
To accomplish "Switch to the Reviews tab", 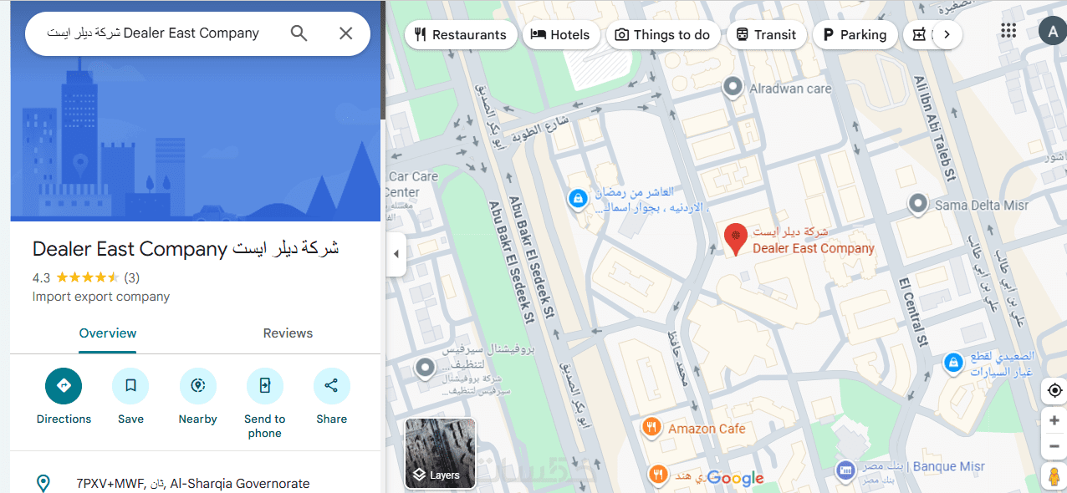I will (x=288, y=333).
